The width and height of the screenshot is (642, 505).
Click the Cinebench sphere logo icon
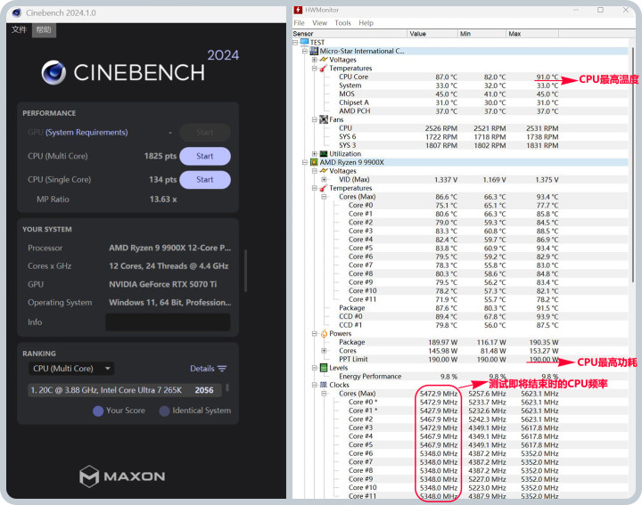pos(54,72)
